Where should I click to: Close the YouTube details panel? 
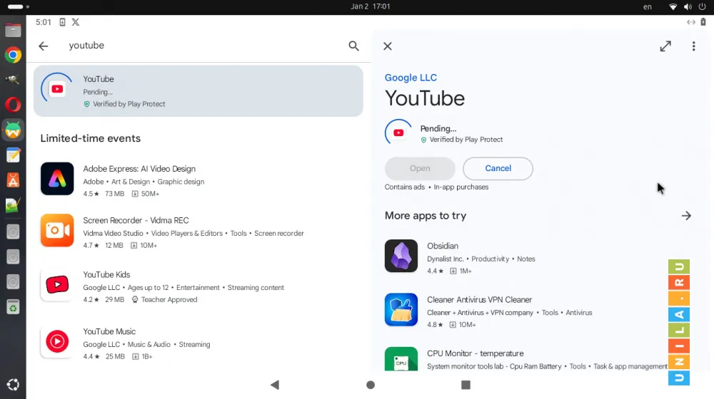[x=388, y=46]
